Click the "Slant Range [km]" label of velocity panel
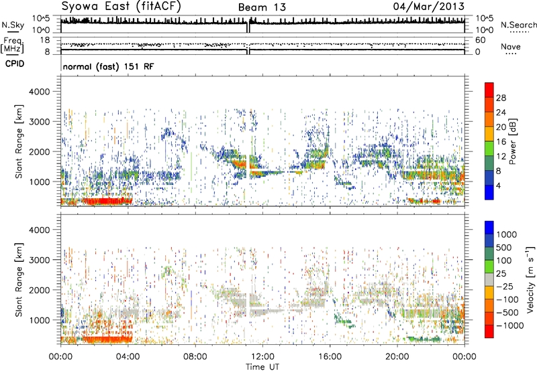 pyautogui.click(x=19, y=280)
